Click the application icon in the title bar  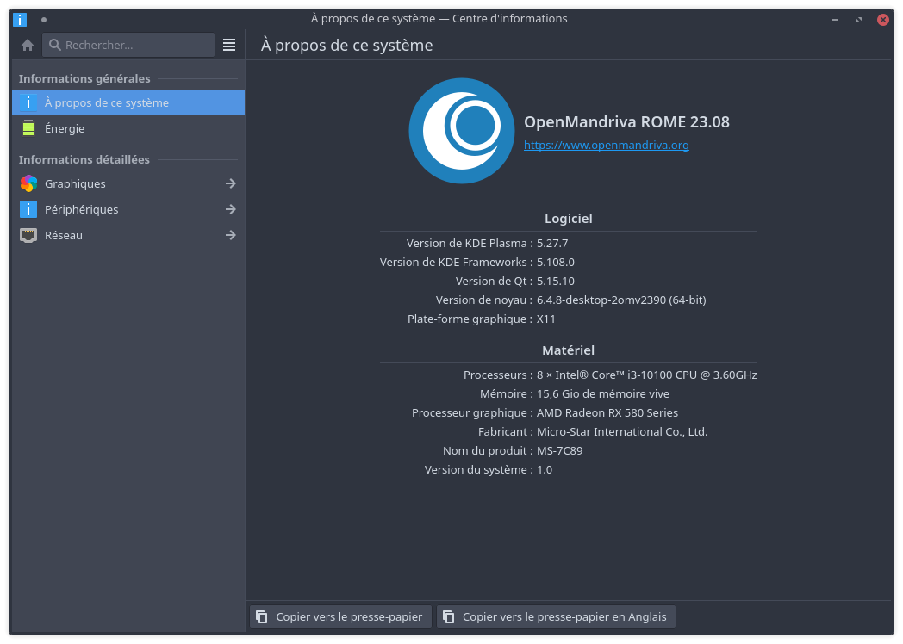pos(20,19)
